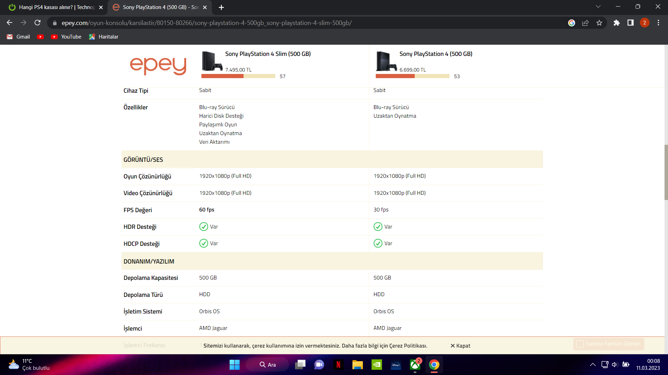Bookmark this page with star icon
The image size is (668, 375).
599,23
